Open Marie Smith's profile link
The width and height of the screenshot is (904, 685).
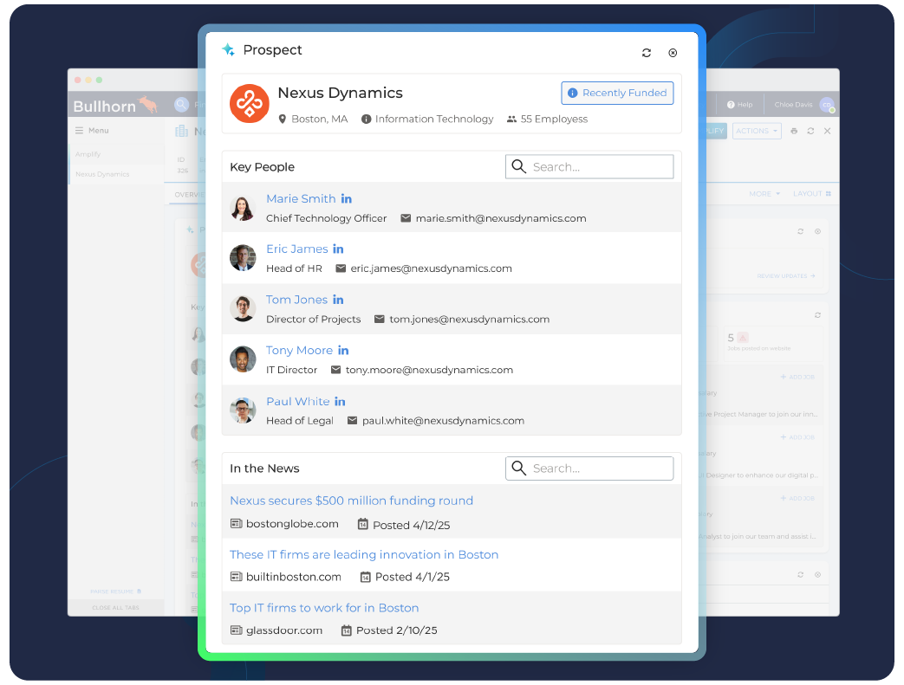(x=301, y=199)
